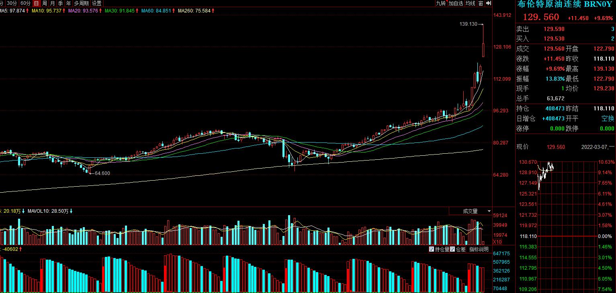Click the 总手 value 63,672
Viewport: 616px width, 293px height.
click(x=556, y=98)
